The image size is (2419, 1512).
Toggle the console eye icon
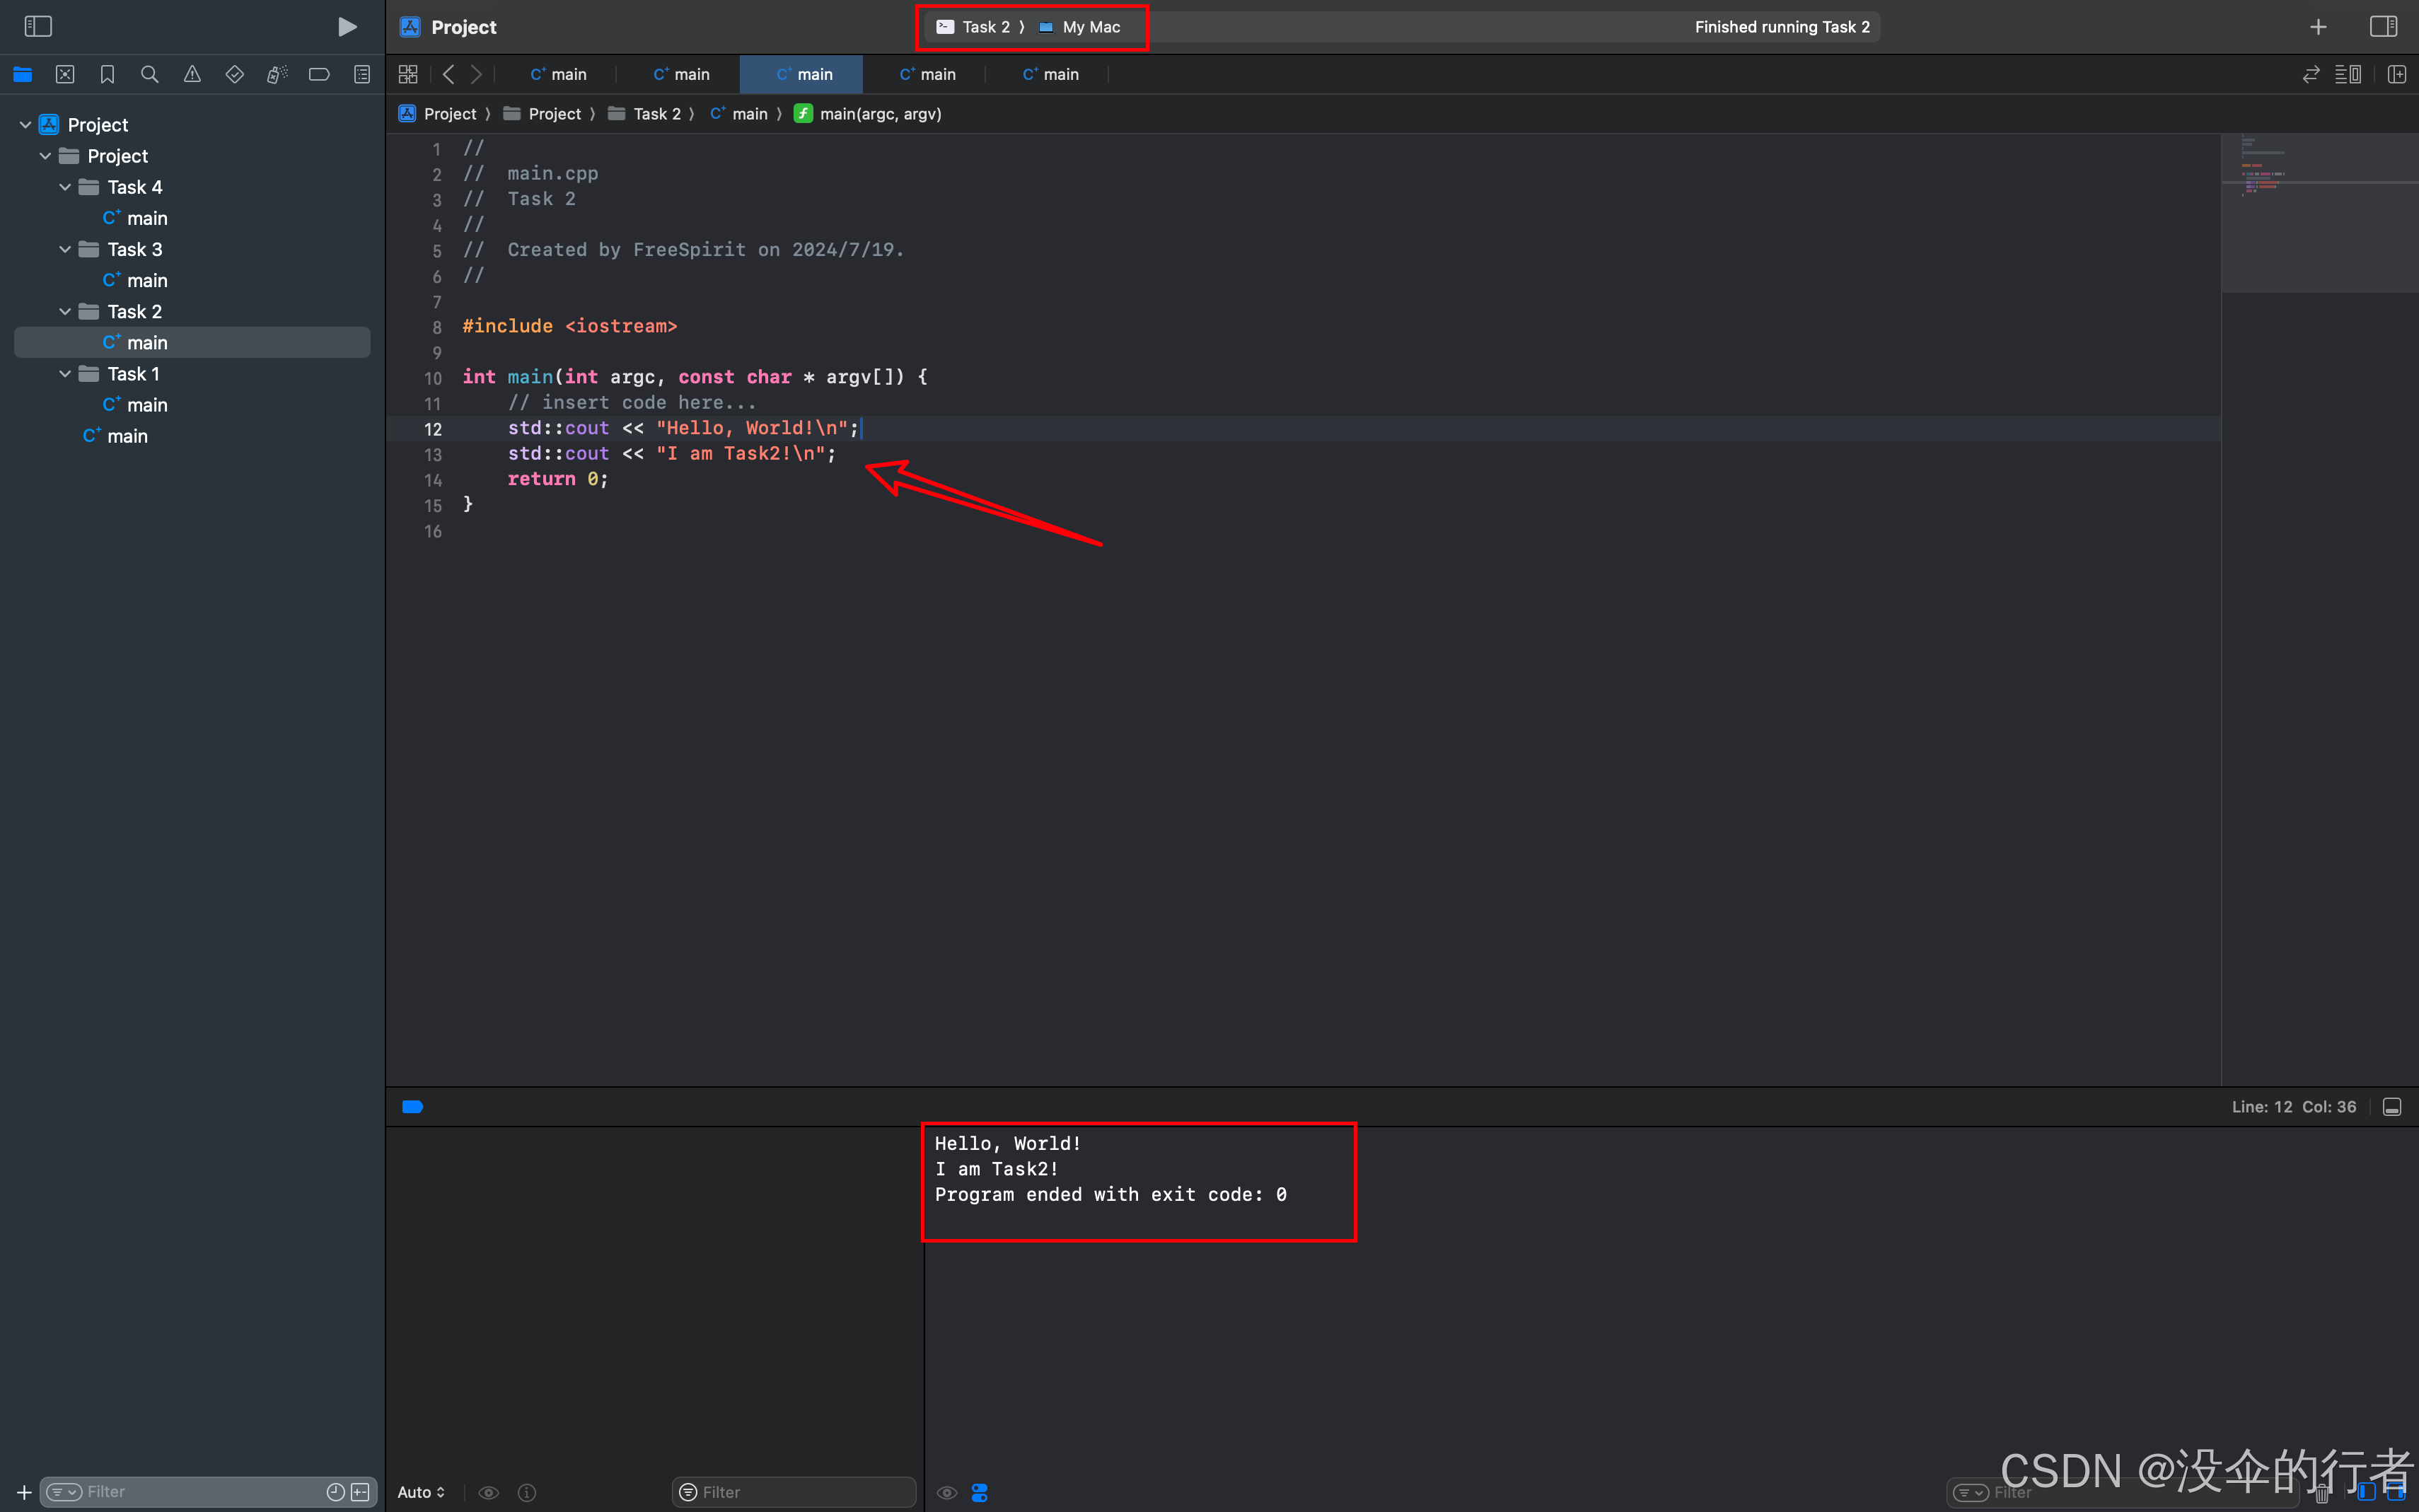(946, 1492)
